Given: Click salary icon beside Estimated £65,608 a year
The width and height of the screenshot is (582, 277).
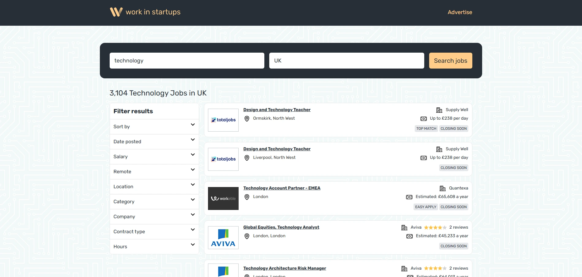Looking at the screenshot, I should coord(409,197).
